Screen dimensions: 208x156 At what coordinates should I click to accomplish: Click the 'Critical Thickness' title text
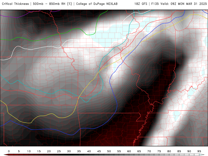(x=15, y=4)
